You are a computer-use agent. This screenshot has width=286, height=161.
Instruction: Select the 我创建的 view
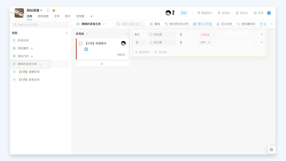23,48
